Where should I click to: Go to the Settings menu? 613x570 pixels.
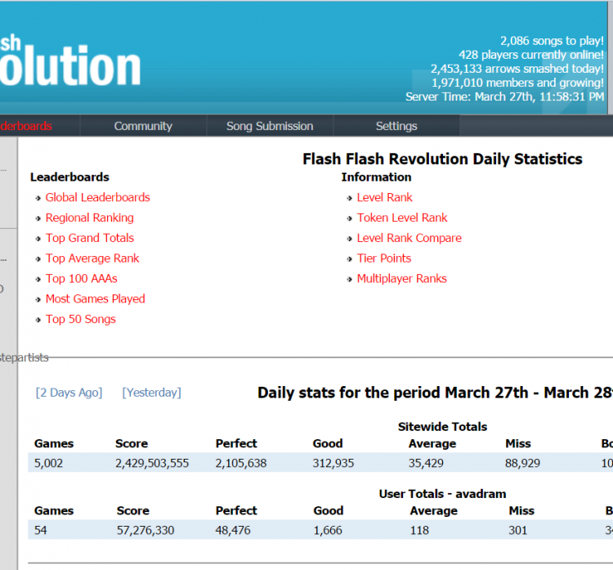pyautogui.click(x=396, y=126)
